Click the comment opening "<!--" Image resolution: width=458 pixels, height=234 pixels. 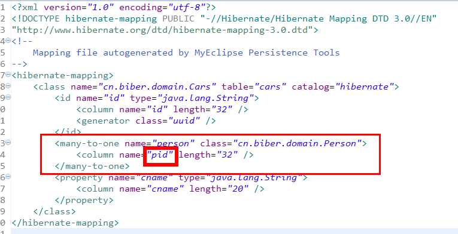(22, 41)
